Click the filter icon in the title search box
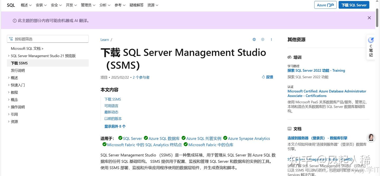This screenshot has height=176, width=380. pos(11,39)
